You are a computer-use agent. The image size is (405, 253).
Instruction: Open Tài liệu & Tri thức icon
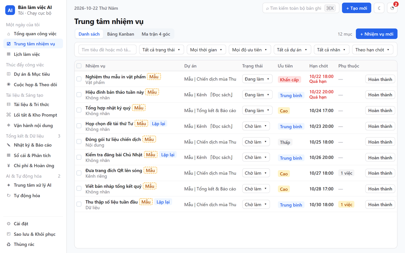click(9, 104)
